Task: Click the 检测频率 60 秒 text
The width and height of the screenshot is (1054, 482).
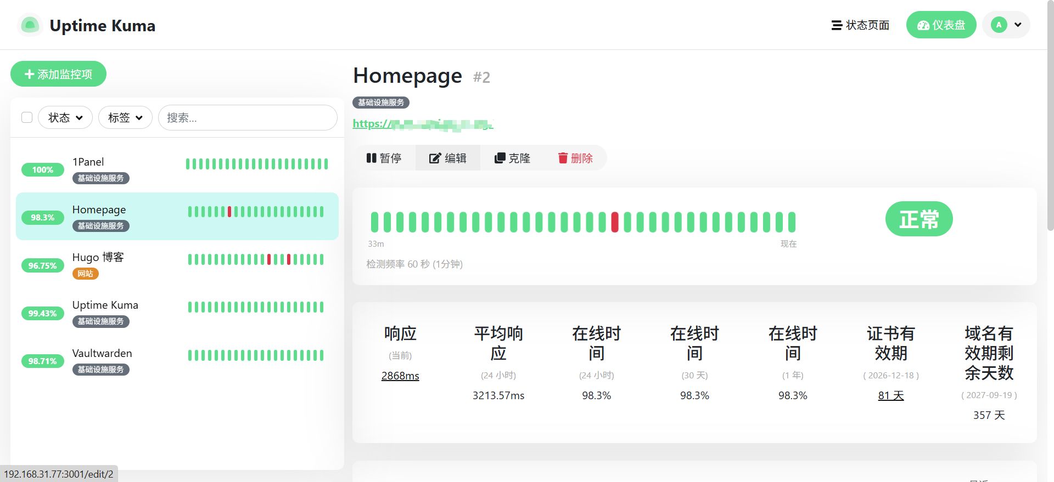Action: point(414,264)
